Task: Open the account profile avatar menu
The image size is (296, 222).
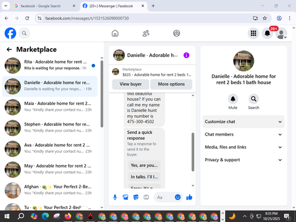Action: tap(281, 33)
